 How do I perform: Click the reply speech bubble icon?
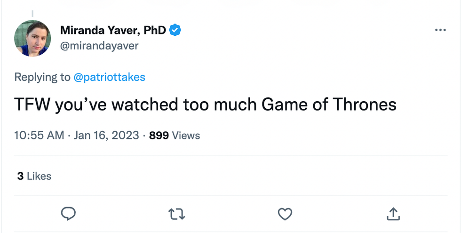point(69,214)
